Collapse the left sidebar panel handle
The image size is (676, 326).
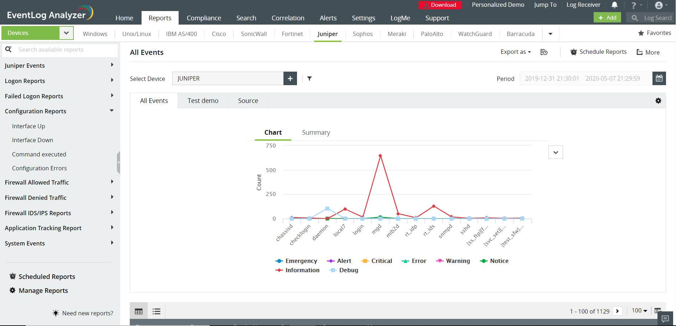coord(118,162)
